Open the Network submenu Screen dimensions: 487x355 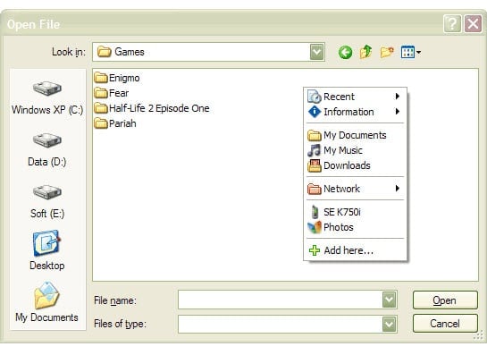(x=355, y=189)
